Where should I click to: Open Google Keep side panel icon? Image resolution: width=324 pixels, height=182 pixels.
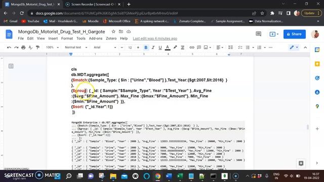tap(317, 64)
